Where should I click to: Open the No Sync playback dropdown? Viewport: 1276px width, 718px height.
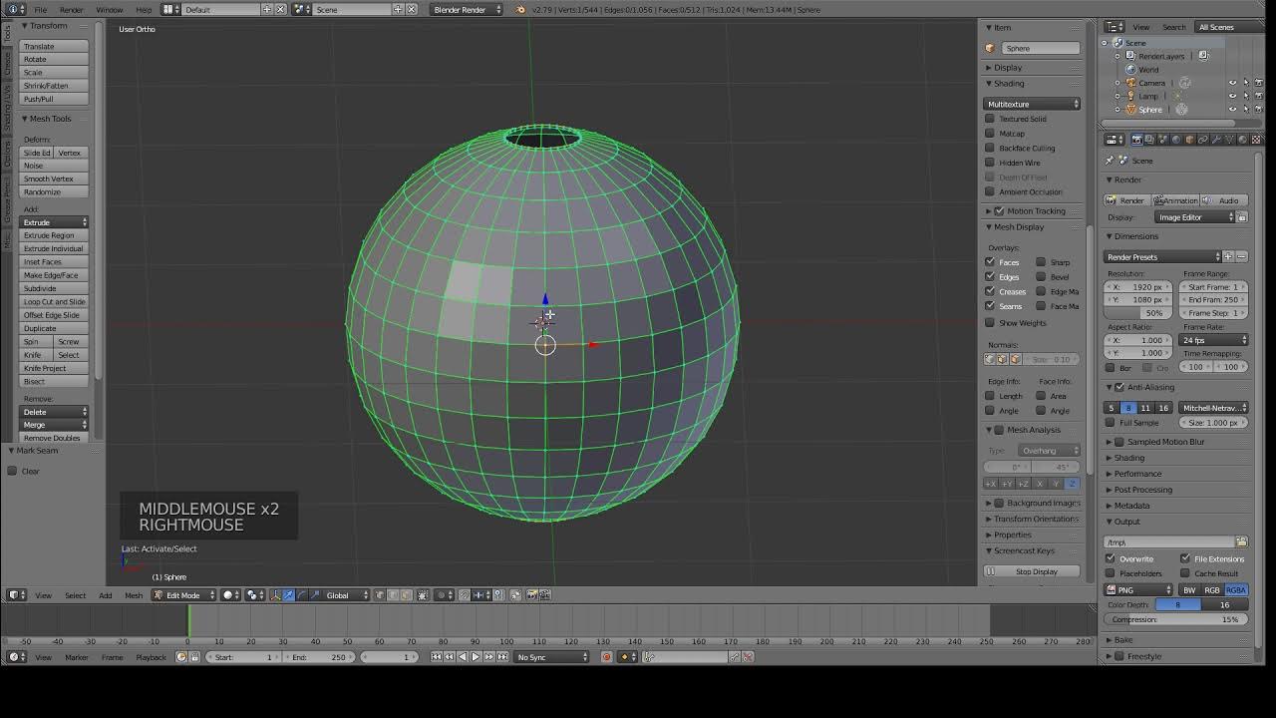click(551, 657)
